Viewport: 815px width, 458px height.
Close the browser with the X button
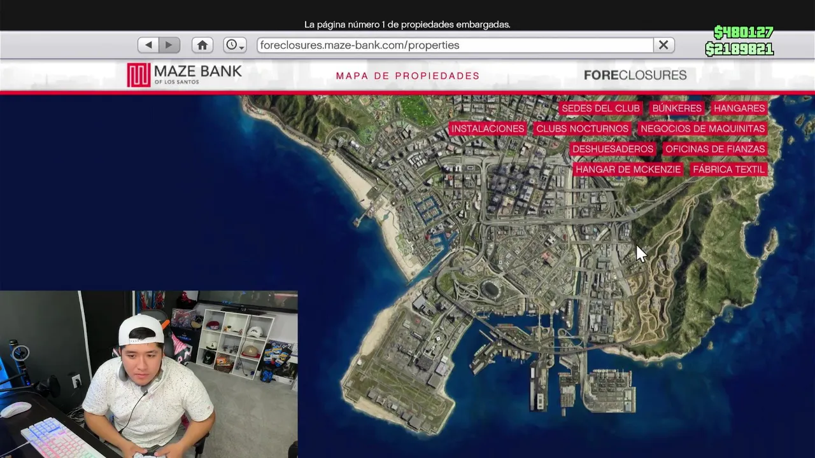[x=663, y=45]
